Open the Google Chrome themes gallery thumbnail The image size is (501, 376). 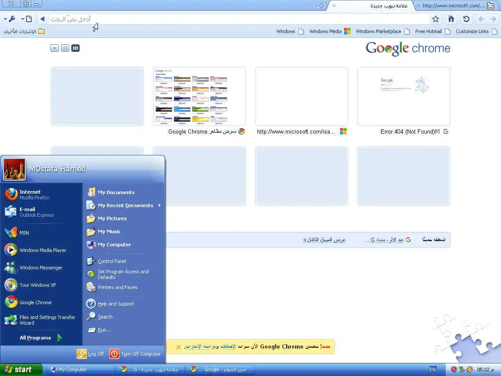(199, 96)
